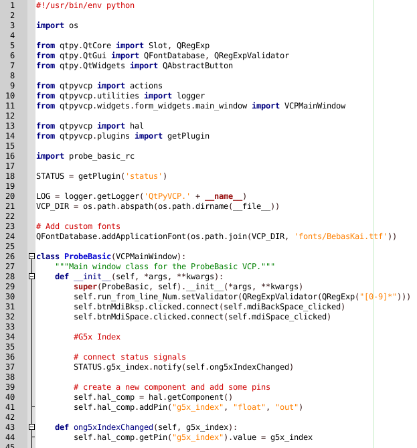Click 'VCPMainWindow' on line 11 import
417x448 pixels.
[x=315, y=106]
